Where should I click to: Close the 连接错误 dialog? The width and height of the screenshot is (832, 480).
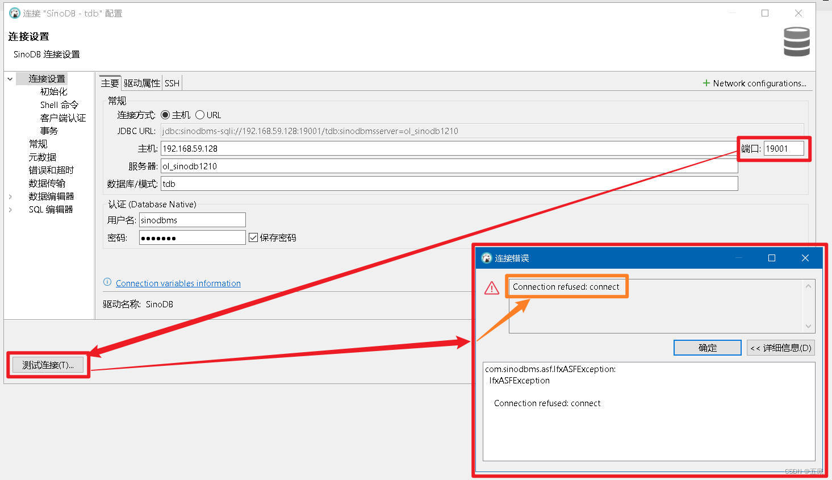pyautogui.click(x=805, y=258)
